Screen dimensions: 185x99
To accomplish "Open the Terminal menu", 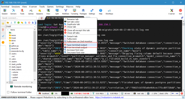I will [x=5, y=7].
